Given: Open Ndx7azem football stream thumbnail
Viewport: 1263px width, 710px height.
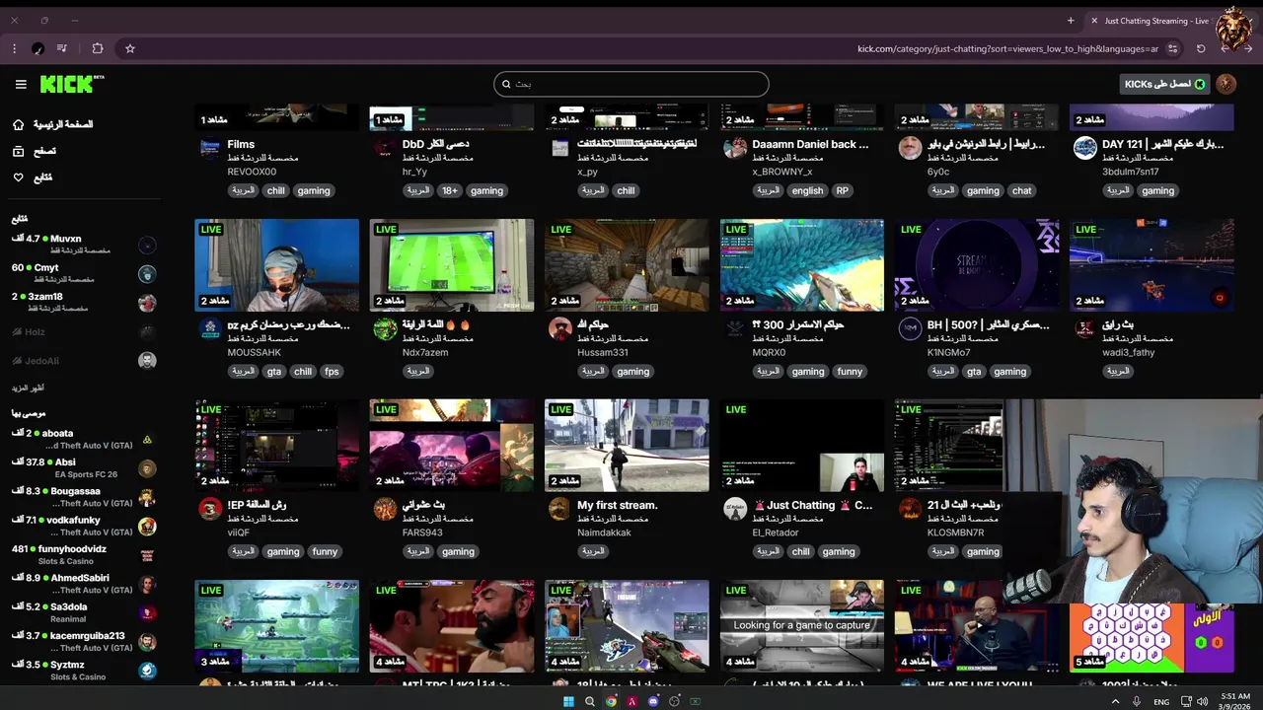Looking at the screenshot, I should pos(452,264).
